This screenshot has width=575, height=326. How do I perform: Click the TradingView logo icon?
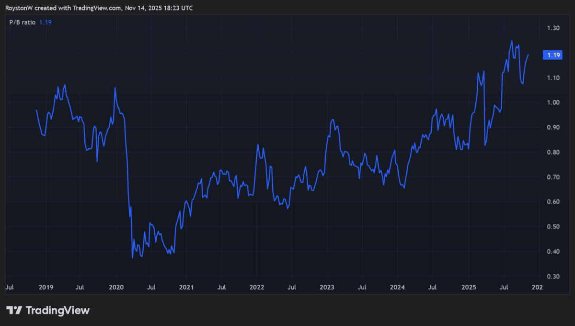14,310
